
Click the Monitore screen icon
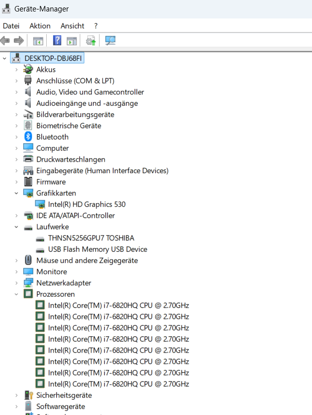[28, 271]
